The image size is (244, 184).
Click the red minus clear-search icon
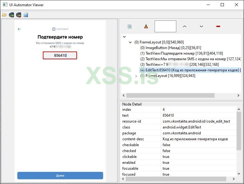coord(218,26)
